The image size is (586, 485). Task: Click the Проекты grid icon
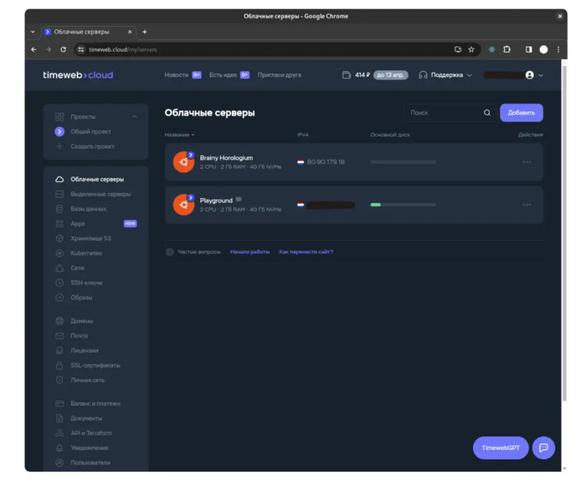tap(59, 116)
